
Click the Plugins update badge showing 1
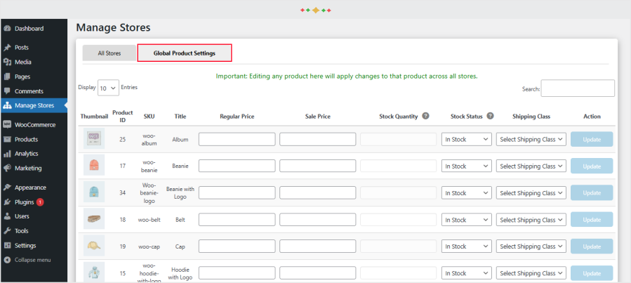[40, 202]
